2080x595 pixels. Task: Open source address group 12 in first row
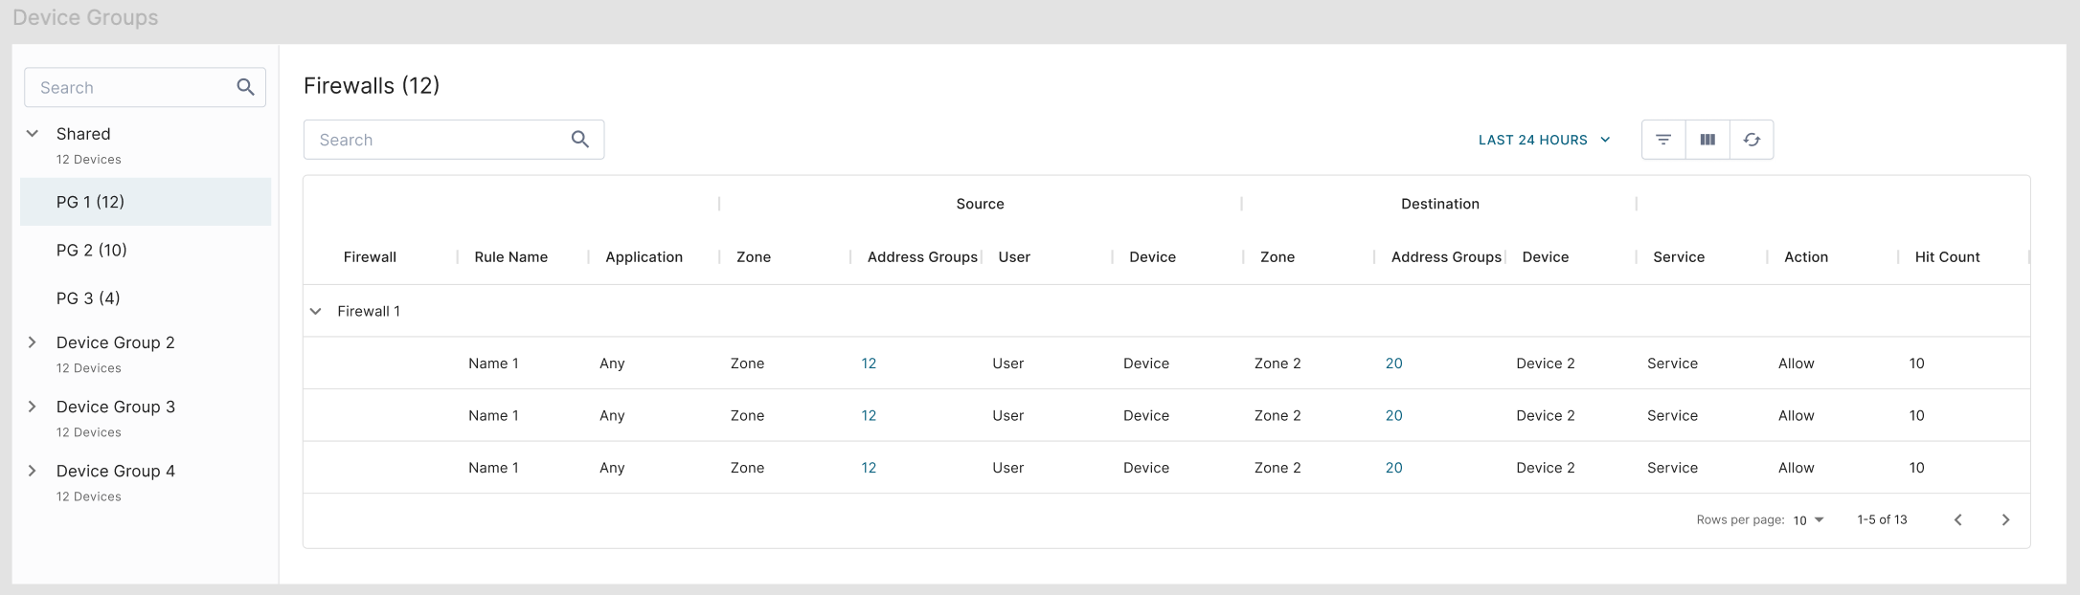tap(869, 364)
